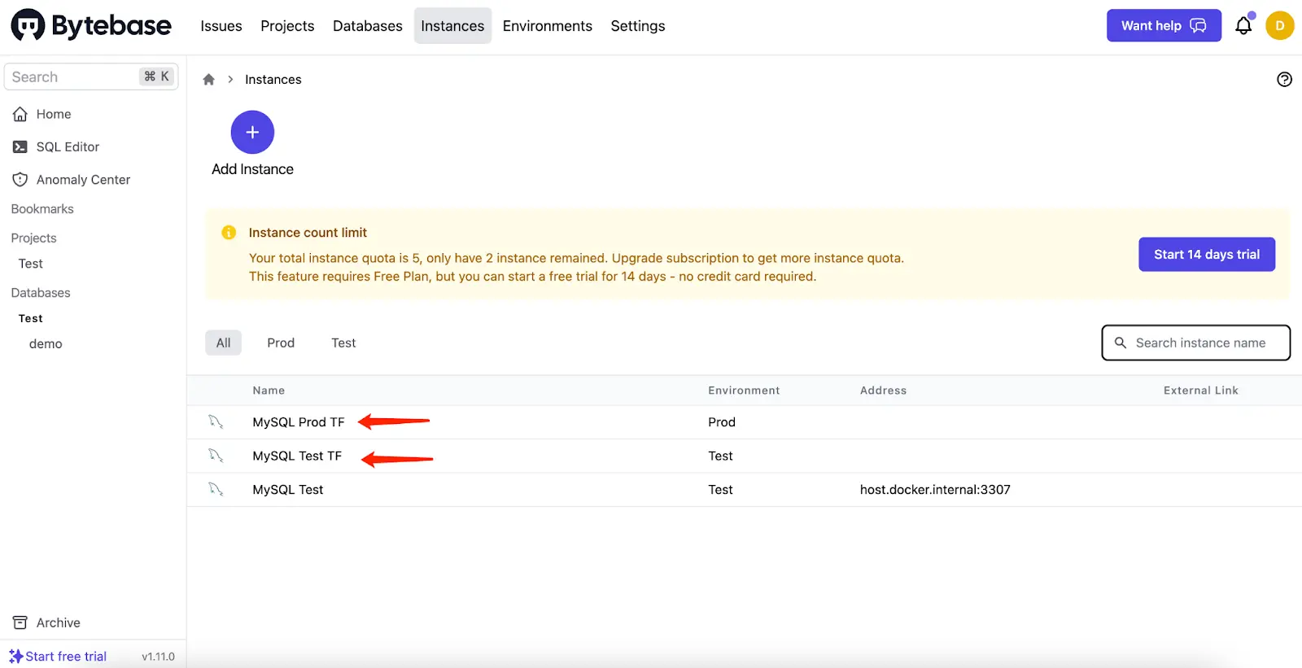Open the user avatar D menu

click(1280, 26)
